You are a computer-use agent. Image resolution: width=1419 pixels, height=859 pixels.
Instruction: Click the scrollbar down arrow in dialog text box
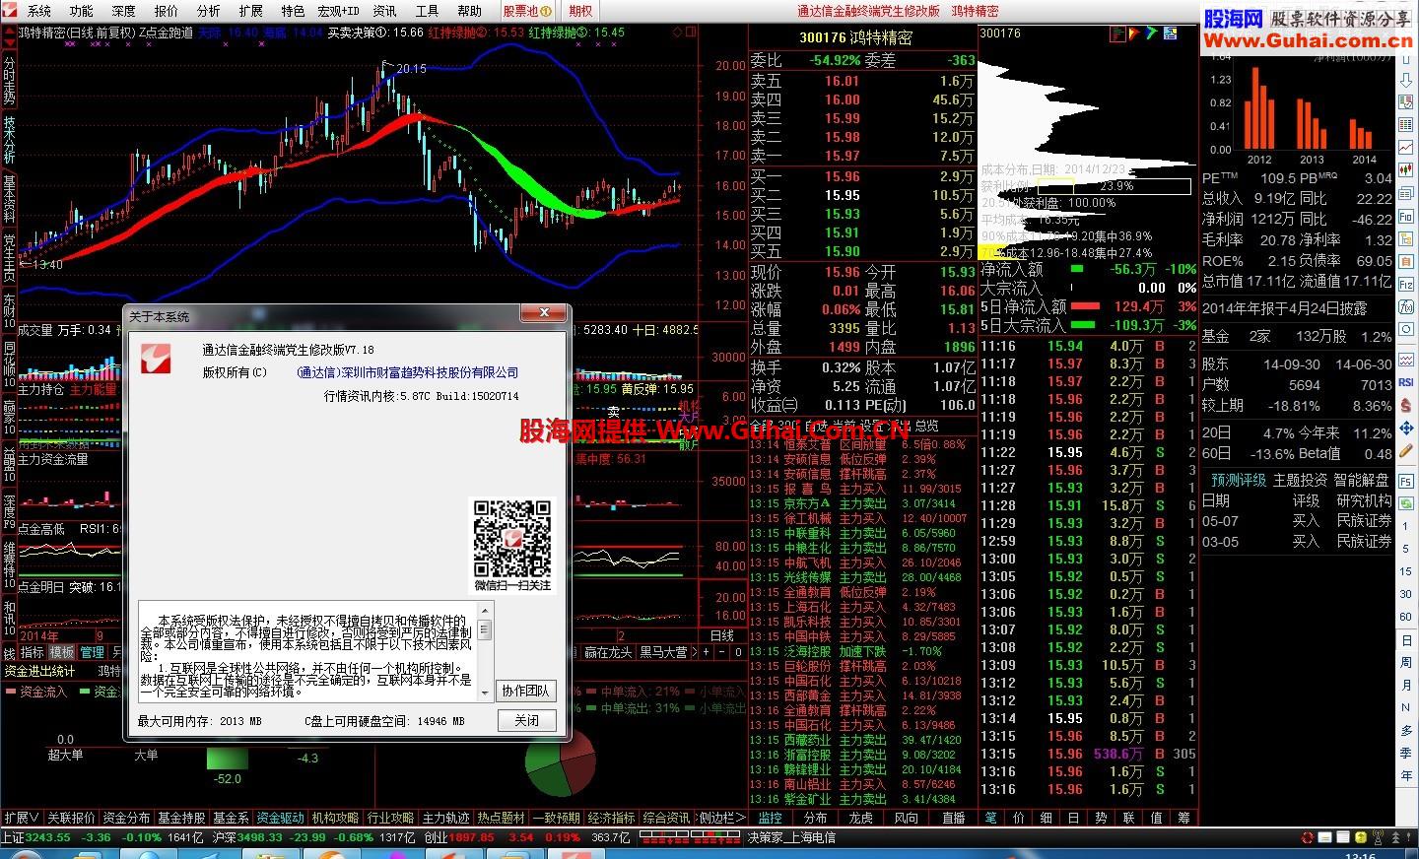coord(485,692)
